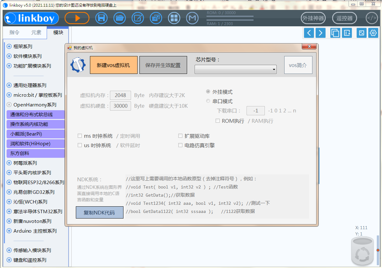This screenshot has width=382, height=268.
Task: Select 串口模式 radio button
Action: tap(208, 101)
